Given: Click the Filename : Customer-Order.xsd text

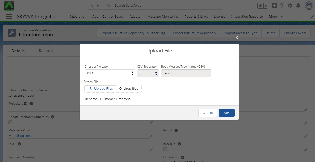Looking at the screenshot, I should point(107,99).
